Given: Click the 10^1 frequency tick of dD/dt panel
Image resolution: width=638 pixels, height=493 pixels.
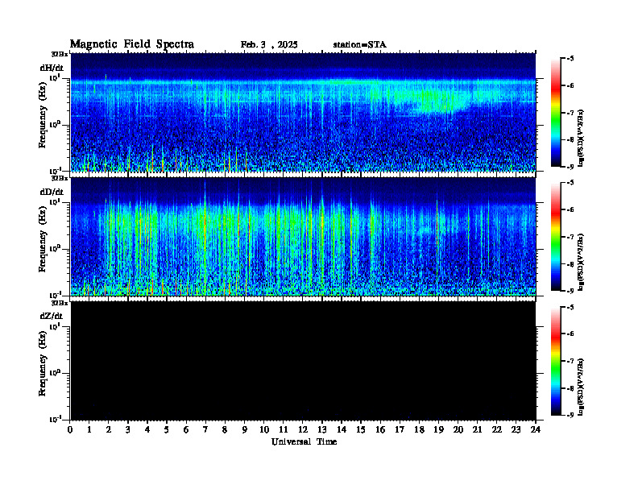Looking at the screenshot, I should tap(55, 202).
